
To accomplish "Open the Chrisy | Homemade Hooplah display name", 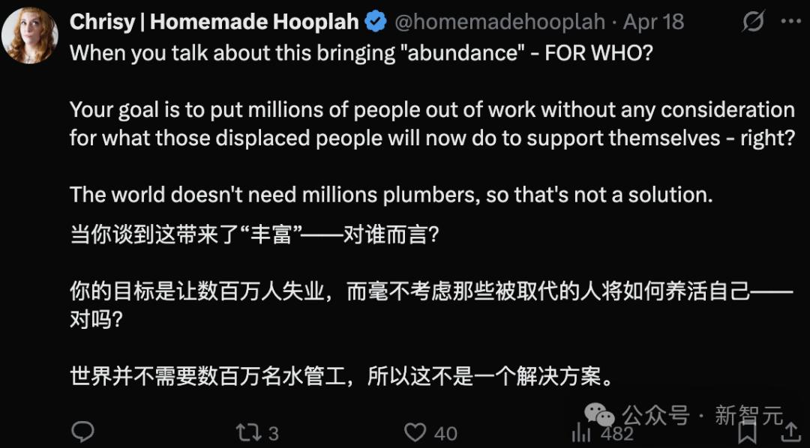I will (214, 22).
